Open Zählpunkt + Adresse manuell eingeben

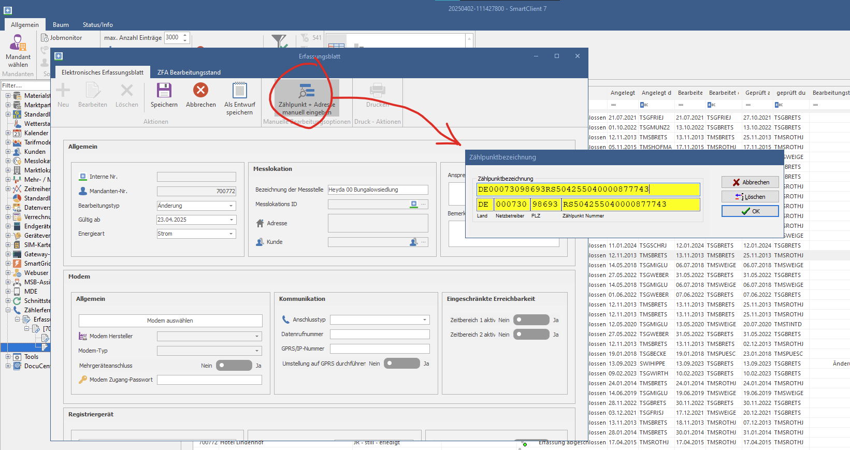[x=307, y=92]
